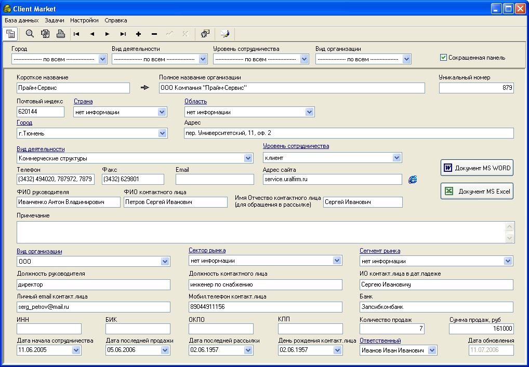Add a new record with plus icon
This screenshot has height=367, width=529.
(138, 34)
